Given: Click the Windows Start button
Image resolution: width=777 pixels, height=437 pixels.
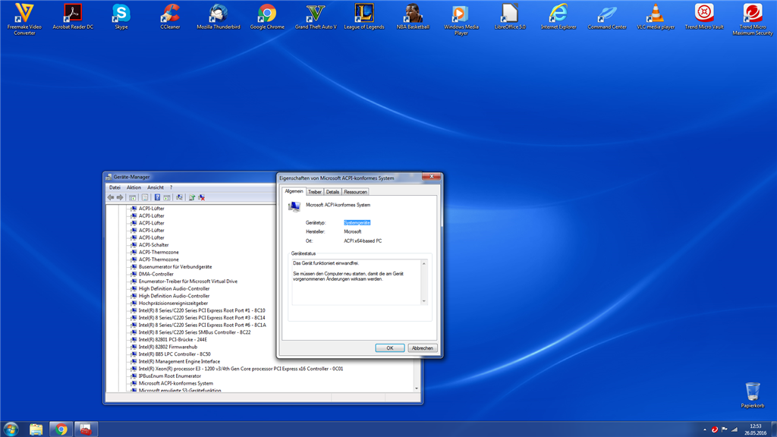Looking at the screenshot, I should (11, 429).
